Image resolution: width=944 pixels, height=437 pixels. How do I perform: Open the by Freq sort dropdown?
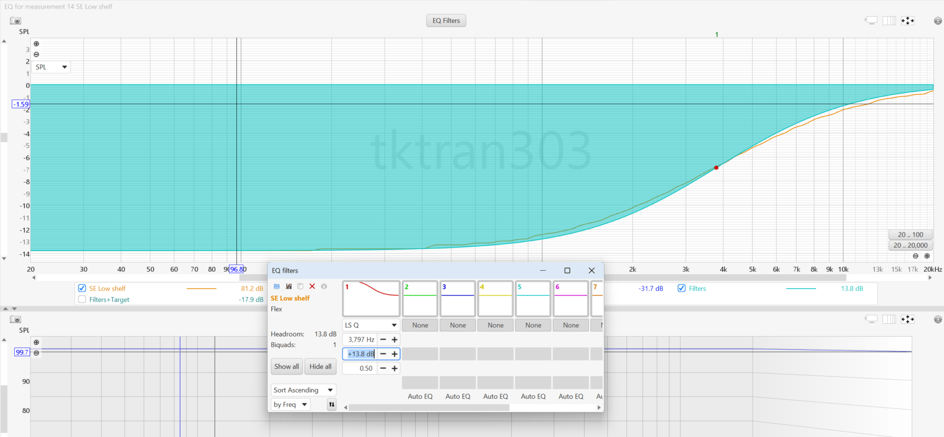pyautogui.click(x=290, y=404)
